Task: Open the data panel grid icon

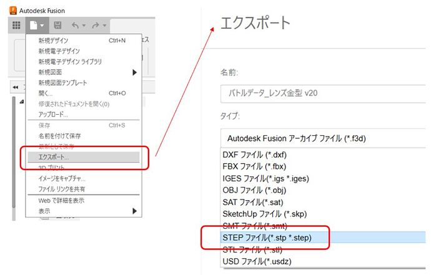Action: tap(16, 25)
